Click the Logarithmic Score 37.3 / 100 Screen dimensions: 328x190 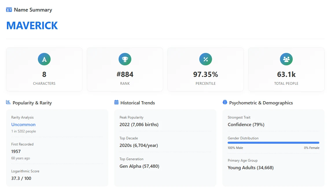tap(21, 178)
